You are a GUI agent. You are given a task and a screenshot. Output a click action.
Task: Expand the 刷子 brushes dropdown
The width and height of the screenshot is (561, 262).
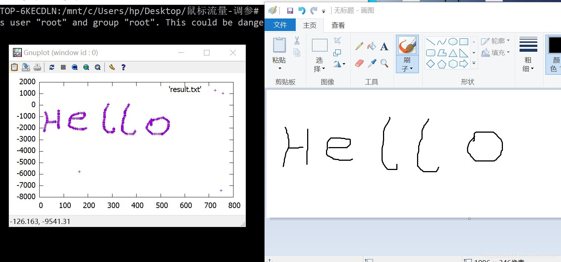click(x=407, y=64)
